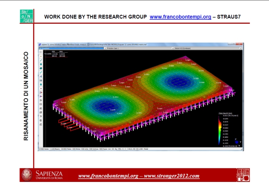Expand the Global XYZ (Cartesian) coordinate dropdown

pos(208,49)
